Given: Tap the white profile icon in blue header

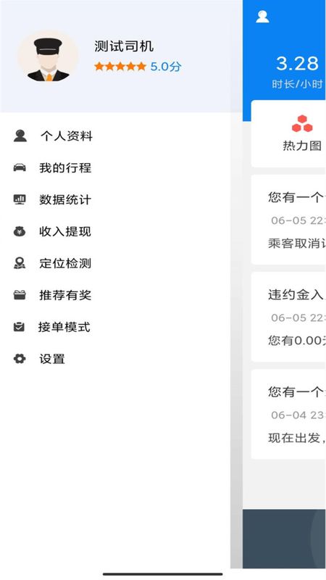Looking at the screenshot, I should (262, 17).
